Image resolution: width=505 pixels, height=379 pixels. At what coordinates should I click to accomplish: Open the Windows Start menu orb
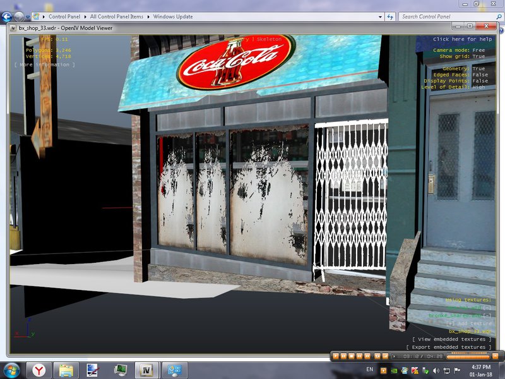click(11, 370)
